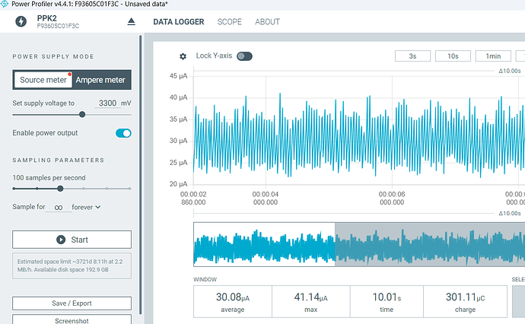Click the PPK2 device name text
The image size is (525, 324).
(47, 18)
